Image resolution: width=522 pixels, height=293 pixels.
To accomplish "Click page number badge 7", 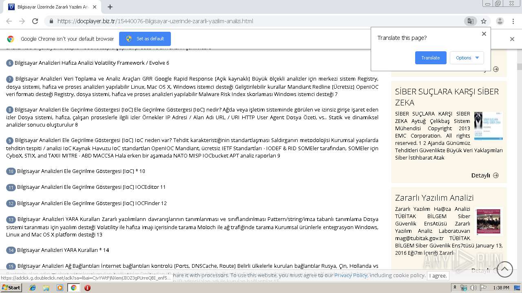I will click(10, 79).
